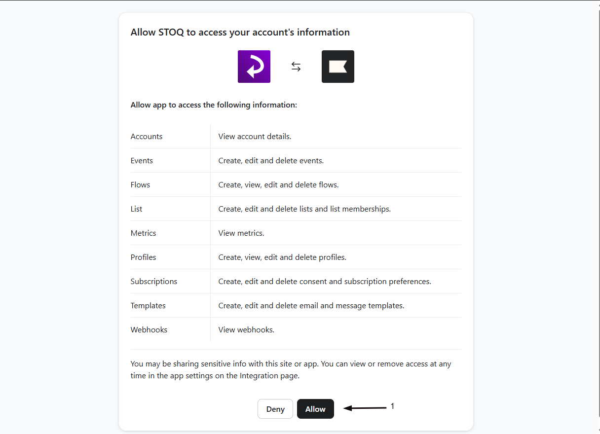Image resolution: width=600 pixels, height=434 pixels.
Task: Select the Metrics row label
Action: 143,233
